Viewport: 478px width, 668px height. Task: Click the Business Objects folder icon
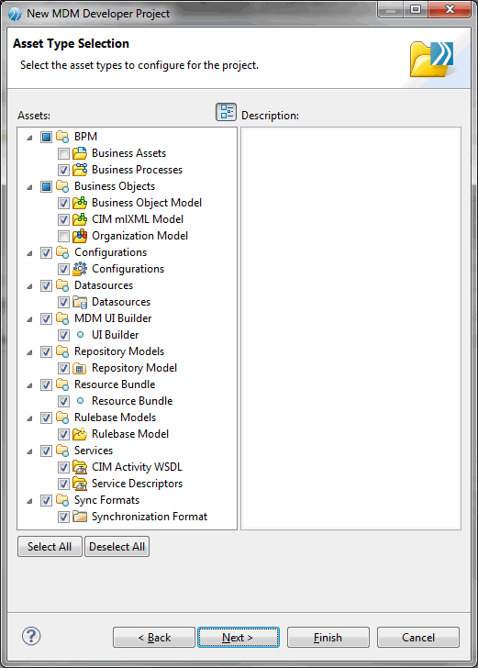coord(62,186)
